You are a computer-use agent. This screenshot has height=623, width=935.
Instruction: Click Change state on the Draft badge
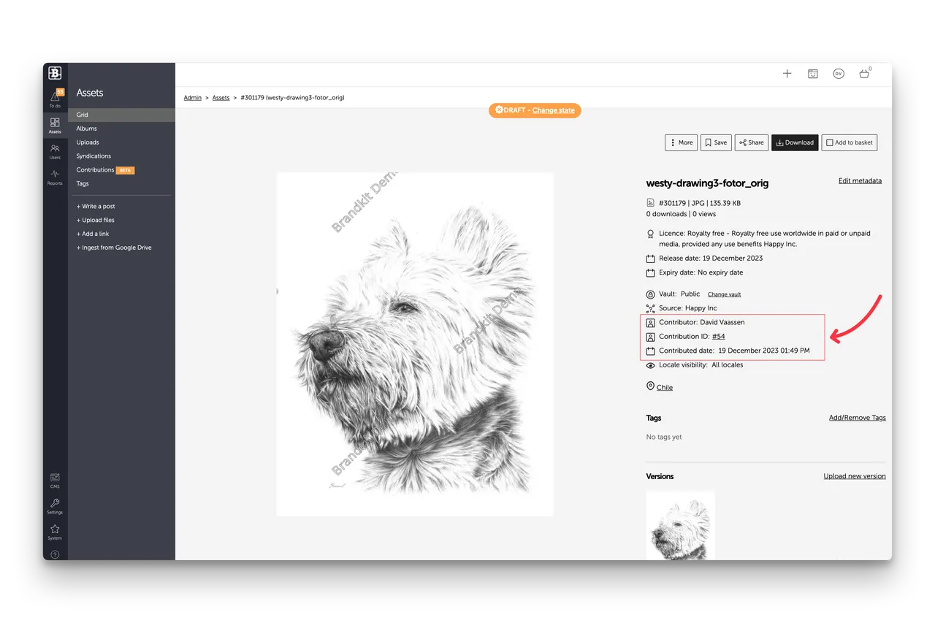pos(553,110)
